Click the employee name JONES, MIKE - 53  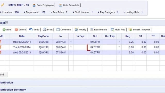[x=18, y=5]
